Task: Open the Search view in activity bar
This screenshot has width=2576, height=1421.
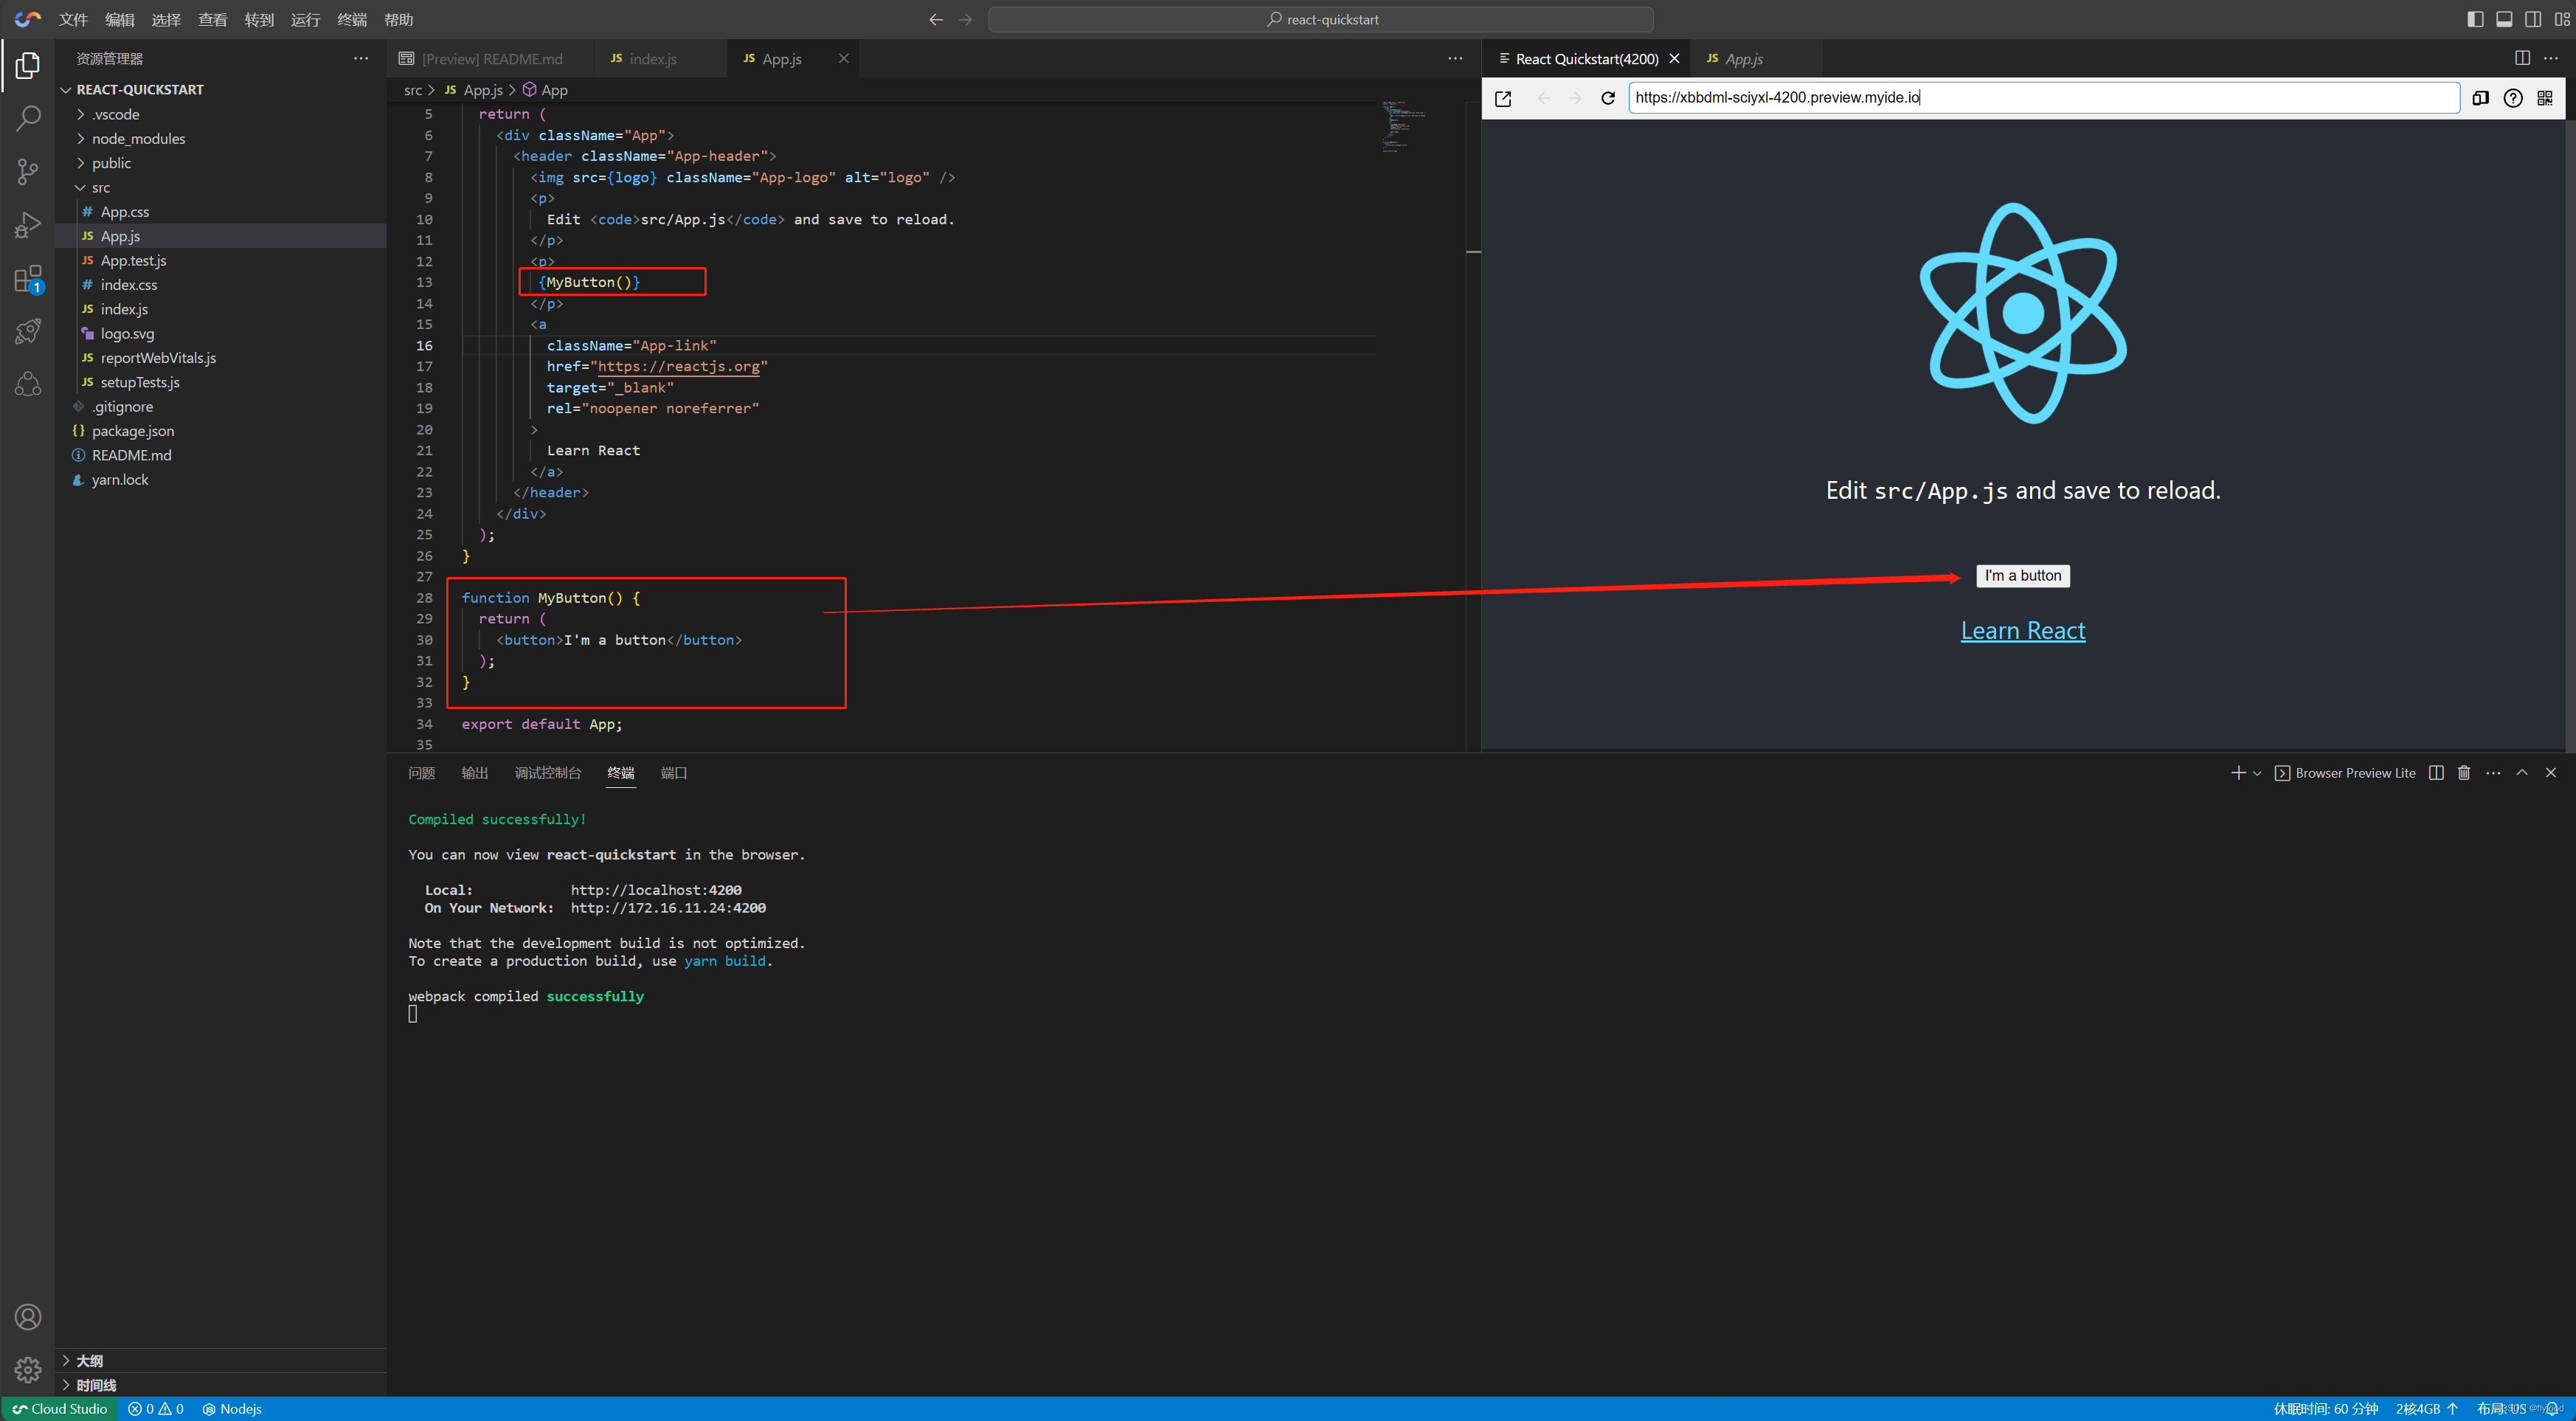Action: 27,117
